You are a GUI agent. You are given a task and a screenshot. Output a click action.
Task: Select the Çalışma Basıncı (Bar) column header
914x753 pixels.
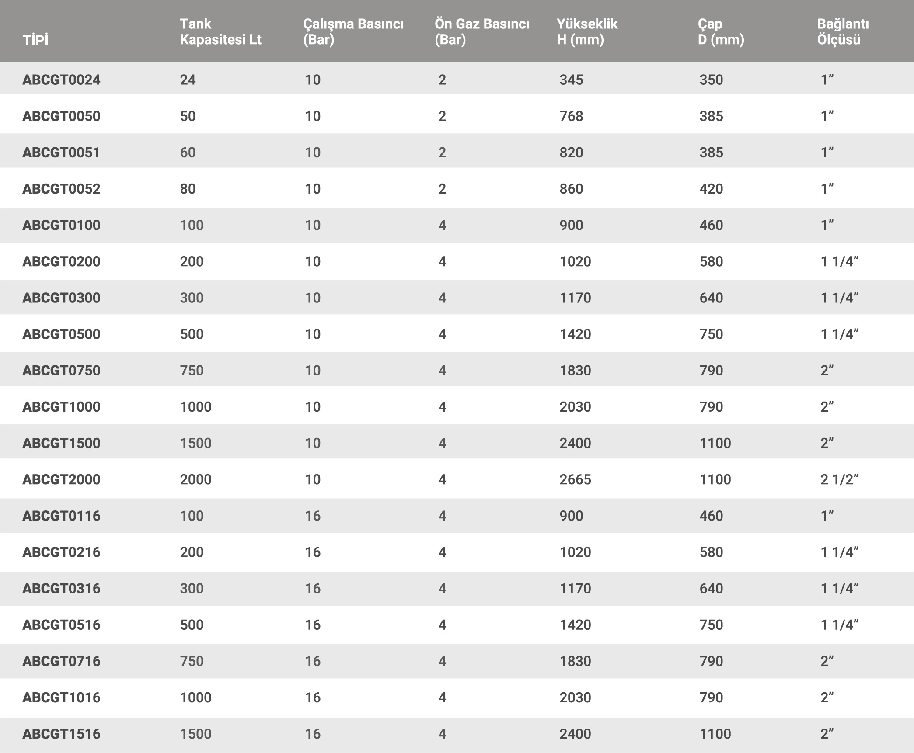(x=353, y=31)
